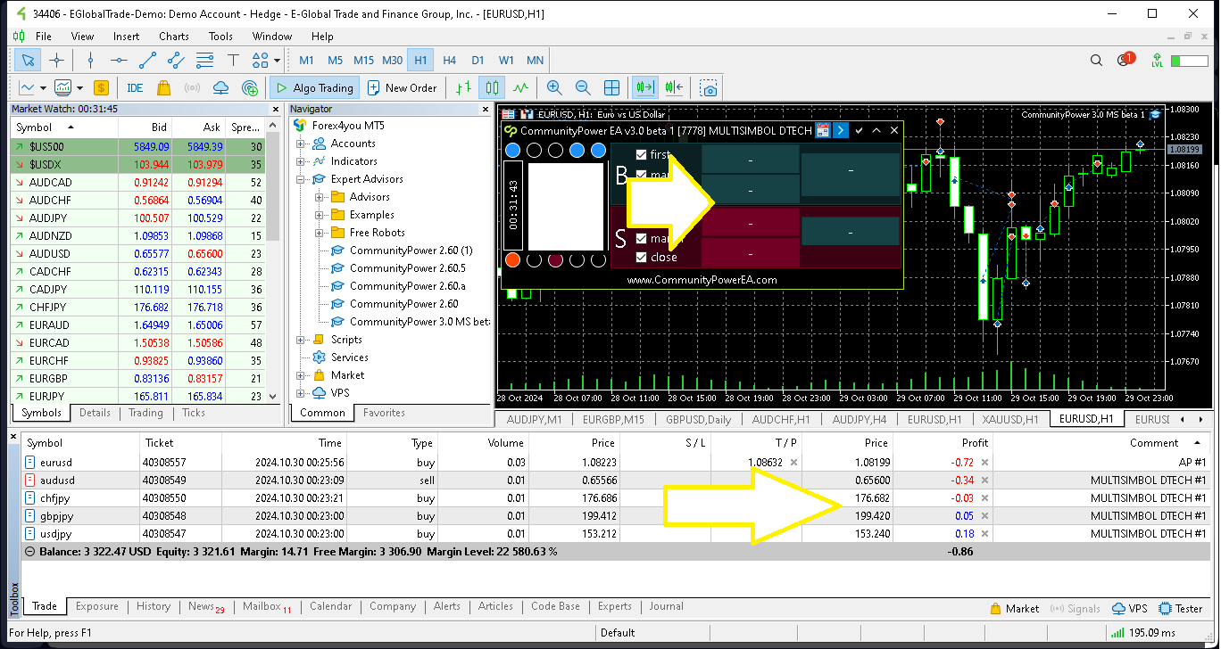Viewport: 1221px width, 649px height.
Task: Click the greyed Signals broadcast icon
Action: pyautogui.click(x=192, y=88)
